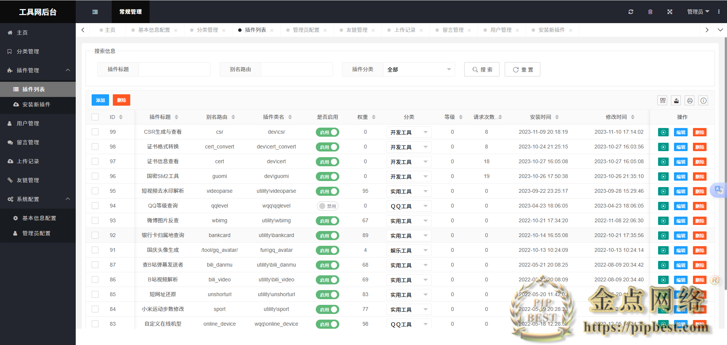Click the 别名路由 search input field
This screenshot has width=727, height=345.
click(x=296, y=69)
